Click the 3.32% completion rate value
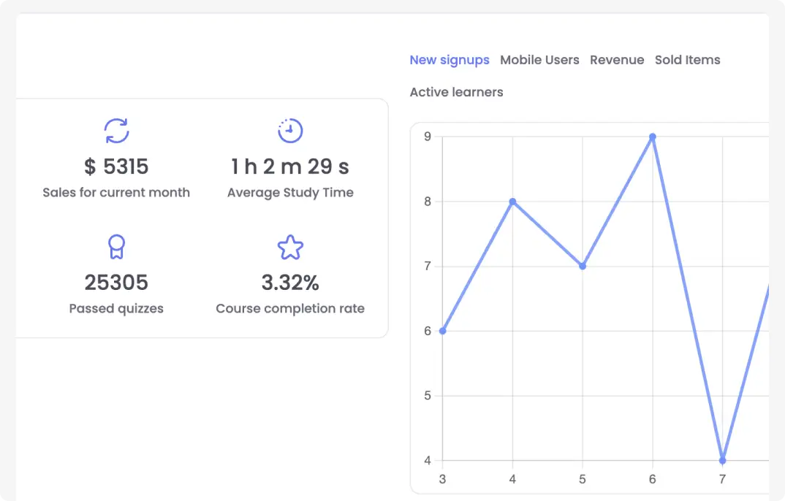The width and height of the screenshot is (785, 501). pos(290,283)
